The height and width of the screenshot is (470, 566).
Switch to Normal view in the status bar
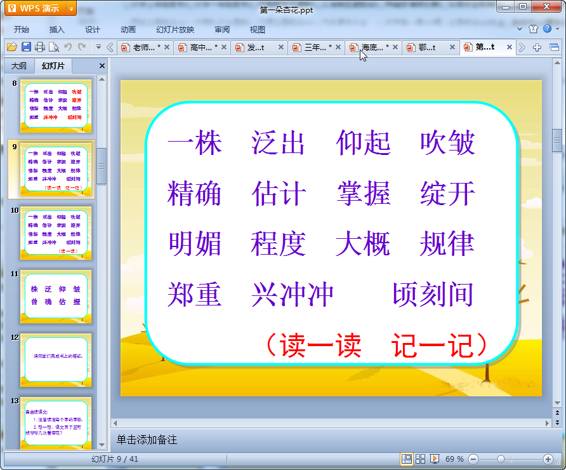[406, 459]
